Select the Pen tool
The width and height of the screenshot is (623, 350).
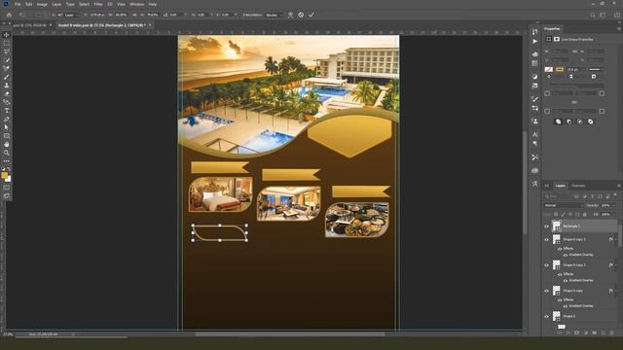tap(7, 119)
